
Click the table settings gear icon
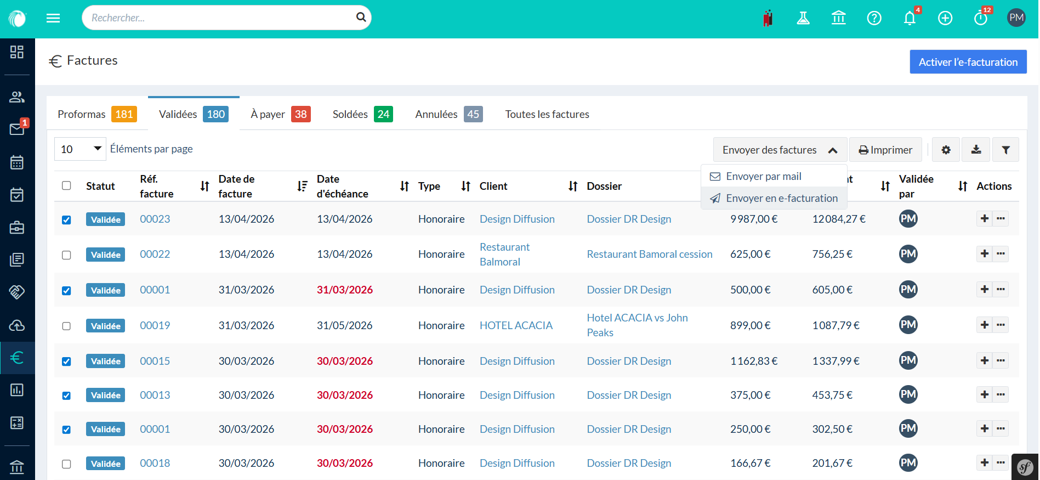946,150
